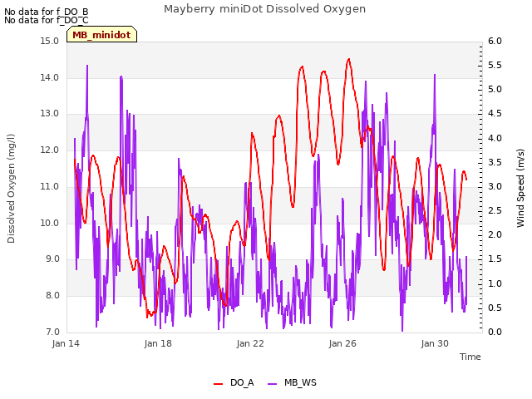
Task: Click the Jan 22 x-axis tick label
Action: click(250, 343)
